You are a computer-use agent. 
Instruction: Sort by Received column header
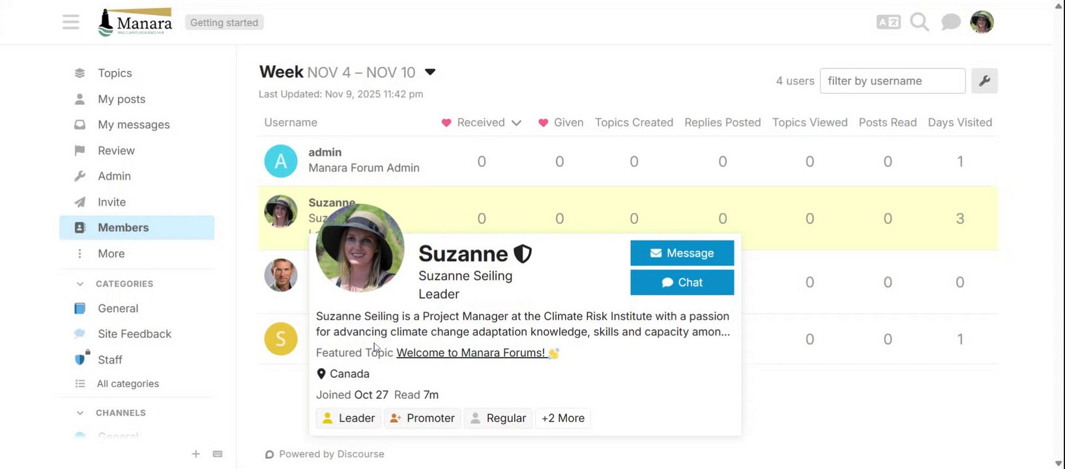tap(481, 122)
